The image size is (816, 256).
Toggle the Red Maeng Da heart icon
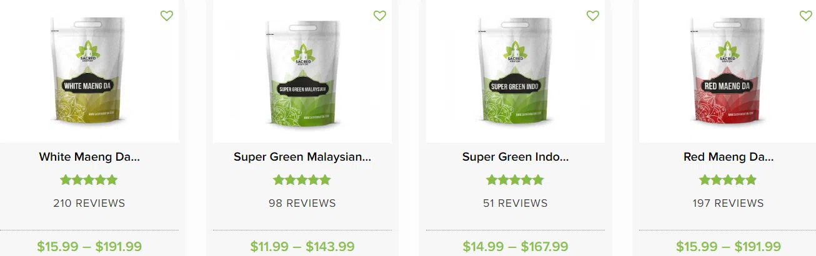(805, 16)
